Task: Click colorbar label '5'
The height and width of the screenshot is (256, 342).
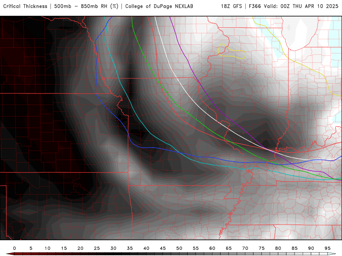Action: [31, 248]
